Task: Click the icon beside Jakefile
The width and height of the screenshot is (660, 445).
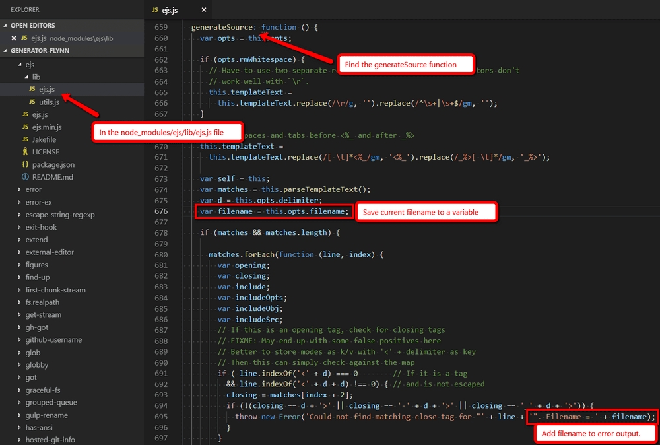Action: pyautogui.click(x=25, y=139)
